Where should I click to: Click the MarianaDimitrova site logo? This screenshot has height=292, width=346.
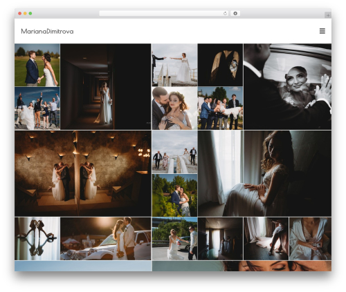coord(47,31)
